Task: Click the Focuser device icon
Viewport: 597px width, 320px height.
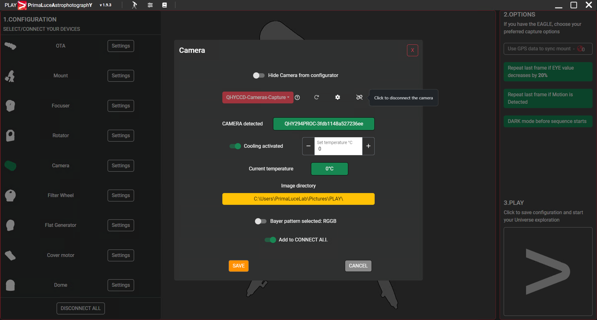Action: point(10,106)
